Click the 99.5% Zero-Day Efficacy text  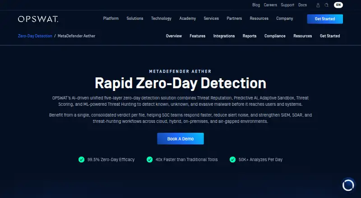111,159
